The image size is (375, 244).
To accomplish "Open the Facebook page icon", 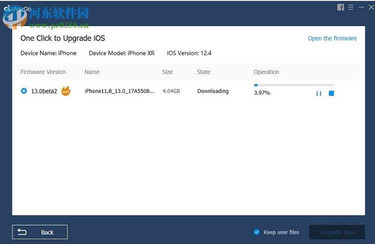I will coord(341,8).
